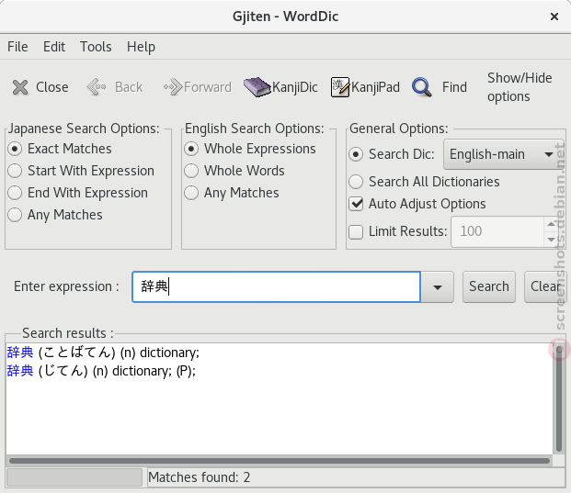Enable Limit Results checkbox

[x=356, y=231]
